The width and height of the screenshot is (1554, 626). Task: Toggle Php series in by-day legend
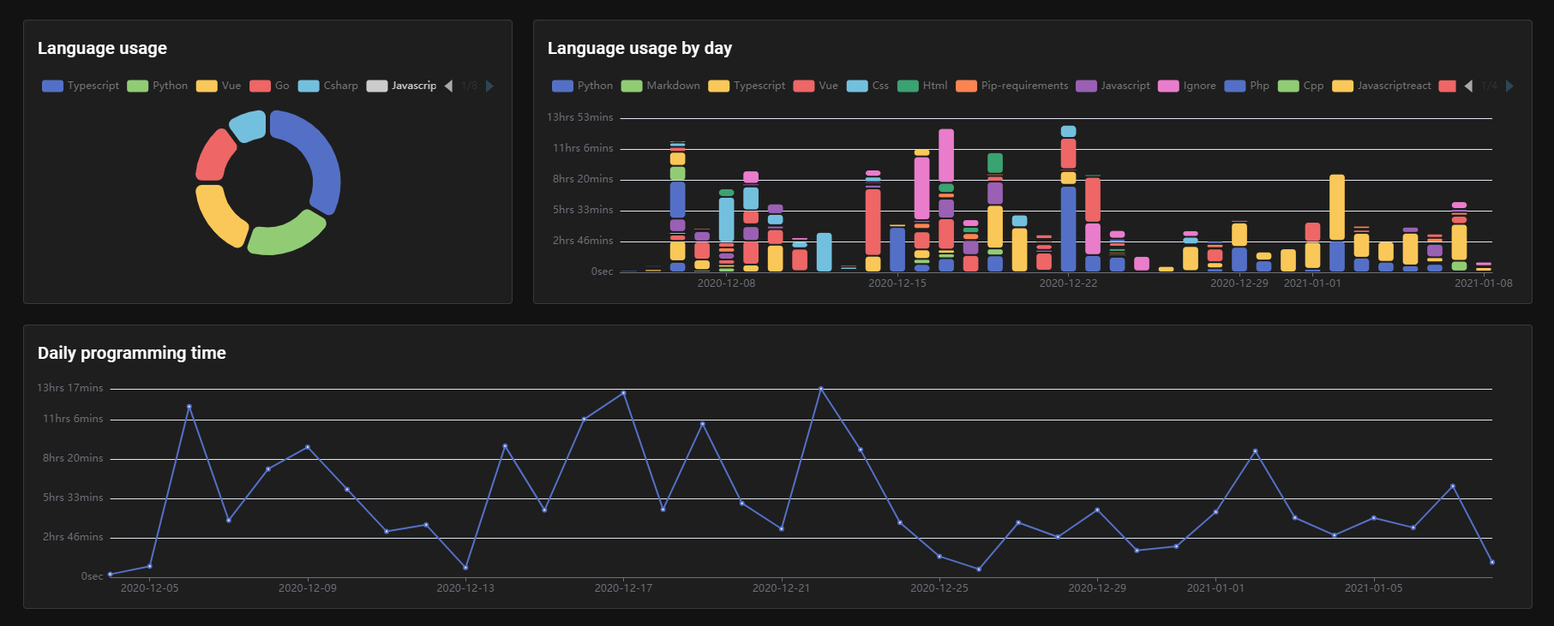coord(1247,86)
